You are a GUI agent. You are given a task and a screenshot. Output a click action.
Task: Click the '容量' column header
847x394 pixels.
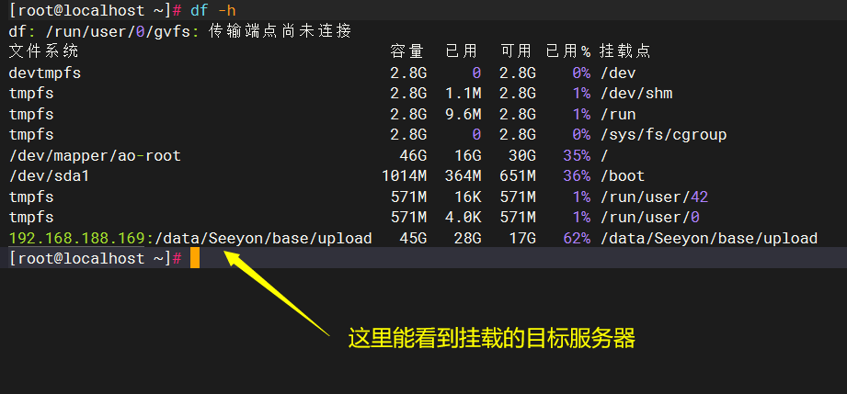(x=407, y=51)
